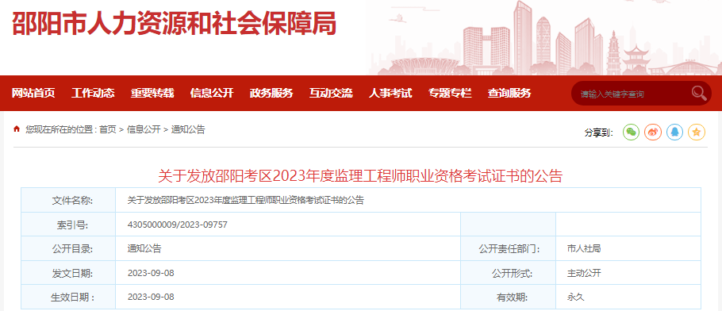This screenshot has width=722, height=311.
Task: Click the 发文日期 label cell
Action: click(x=68, y=273)
